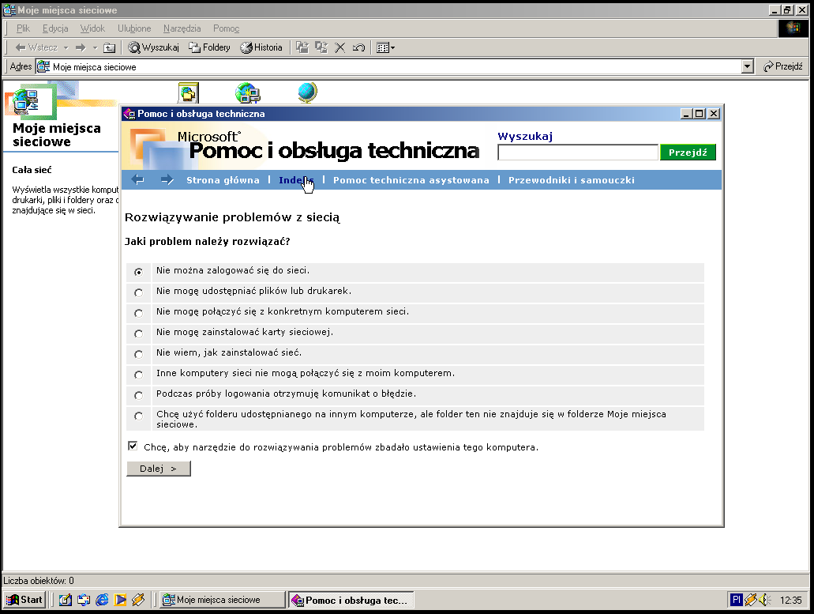Open the Wstecz history dropdown arrow
The image size is (814, 614).
click(x=66, y=47)
